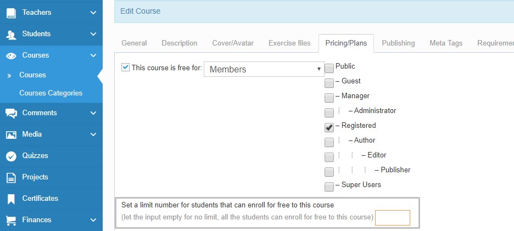Expand the Teachers menu chevron
This screenshot has width=514, height=231.
click(93, 13)
